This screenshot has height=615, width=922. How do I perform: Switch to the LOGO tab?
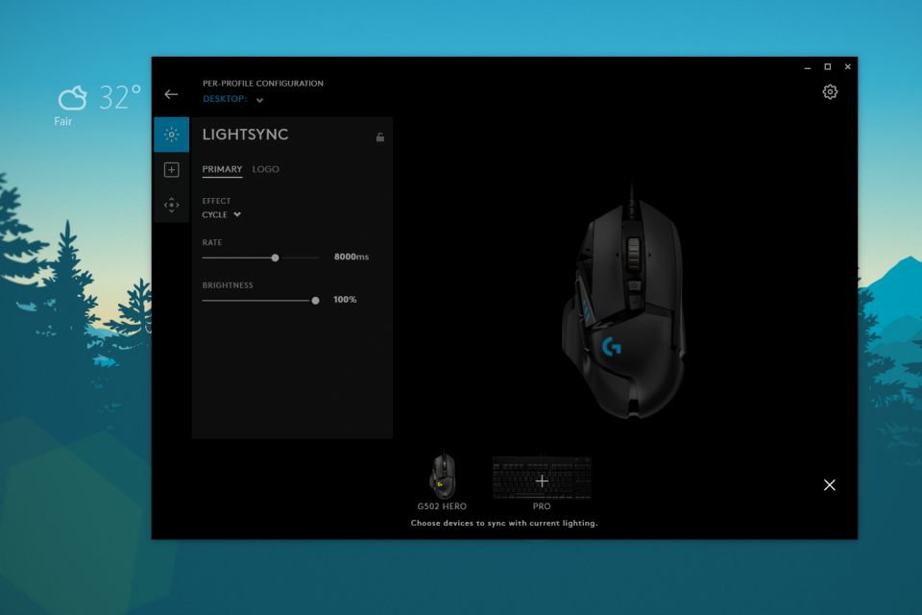coord(266,169)
